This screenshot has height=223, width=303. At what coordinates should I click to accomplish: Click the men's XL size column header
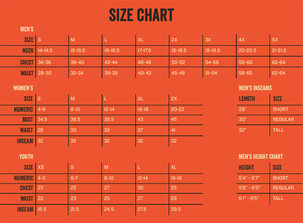[x=141, y=40]
